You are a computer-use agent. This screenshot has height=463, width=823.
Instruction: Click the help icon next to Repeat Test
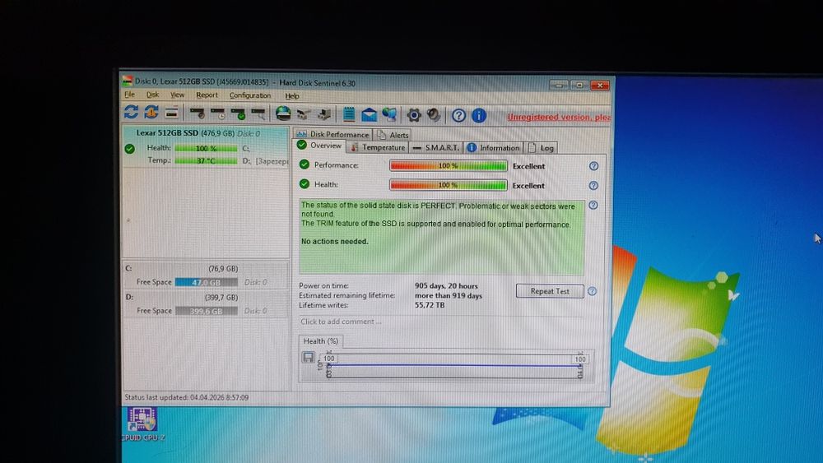tap(592, 291)
